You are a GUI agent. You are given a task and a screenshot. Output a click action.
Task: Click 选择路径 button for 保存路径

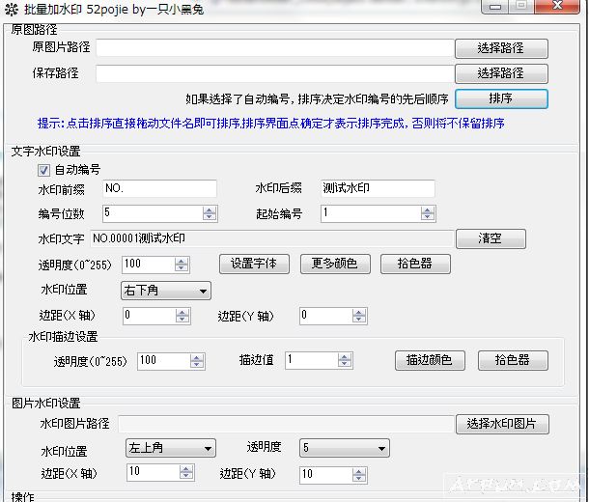click(500, 73)
